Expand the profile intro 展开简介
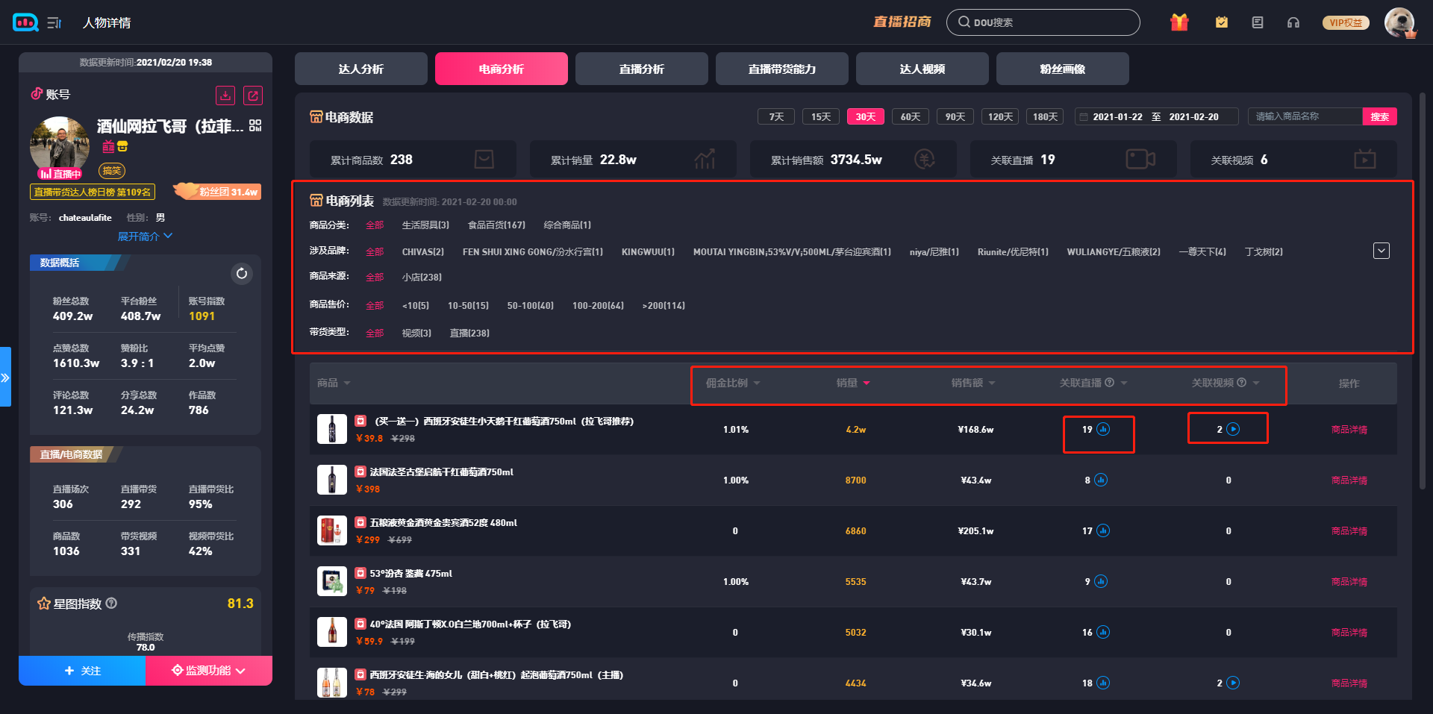This screenshot has width=1433, height=714. (145, 237)
